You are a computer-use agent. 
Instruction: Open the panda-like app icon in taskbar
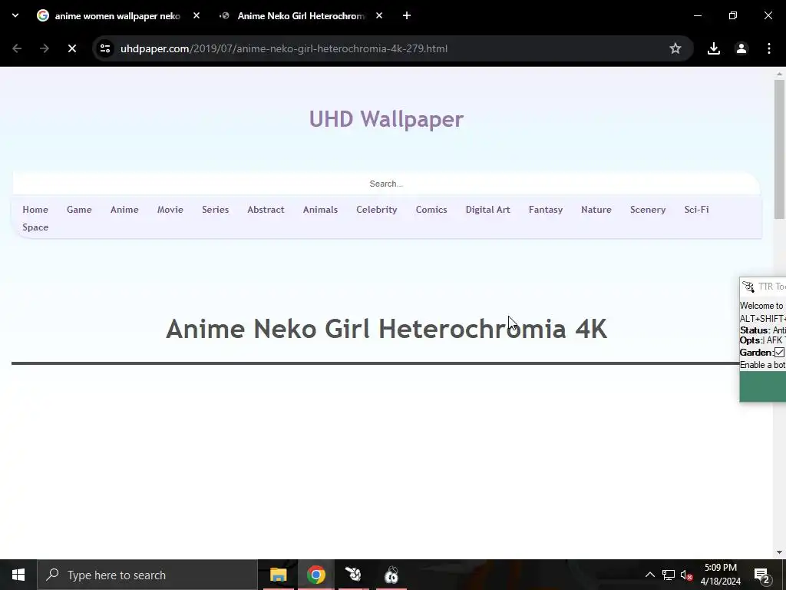click(x=391, y=575)
